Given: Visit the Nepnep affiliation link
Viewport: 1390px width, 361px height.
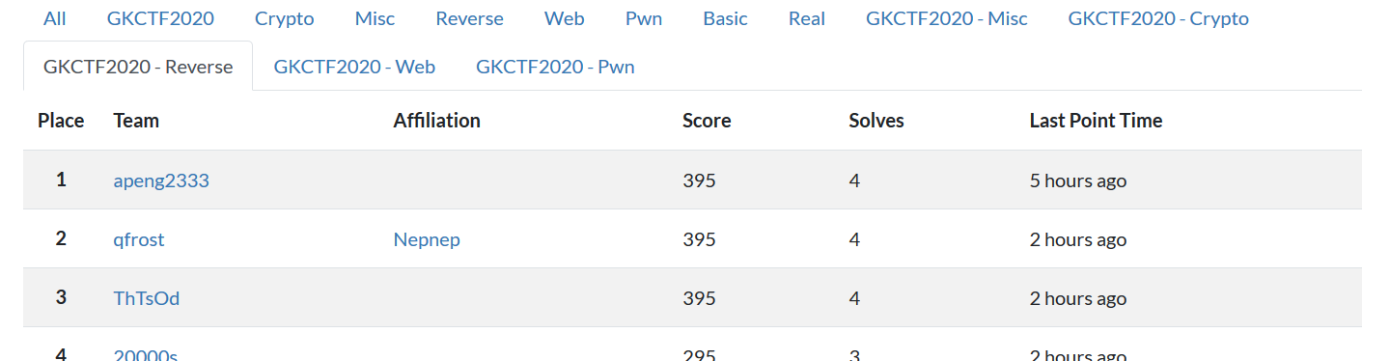Looking at the screenshot, I should 427,239.
